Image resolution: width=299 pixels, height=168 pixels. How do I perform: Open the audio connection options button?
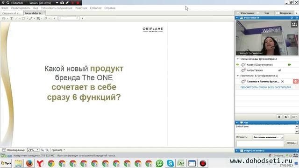pos(286,117)
